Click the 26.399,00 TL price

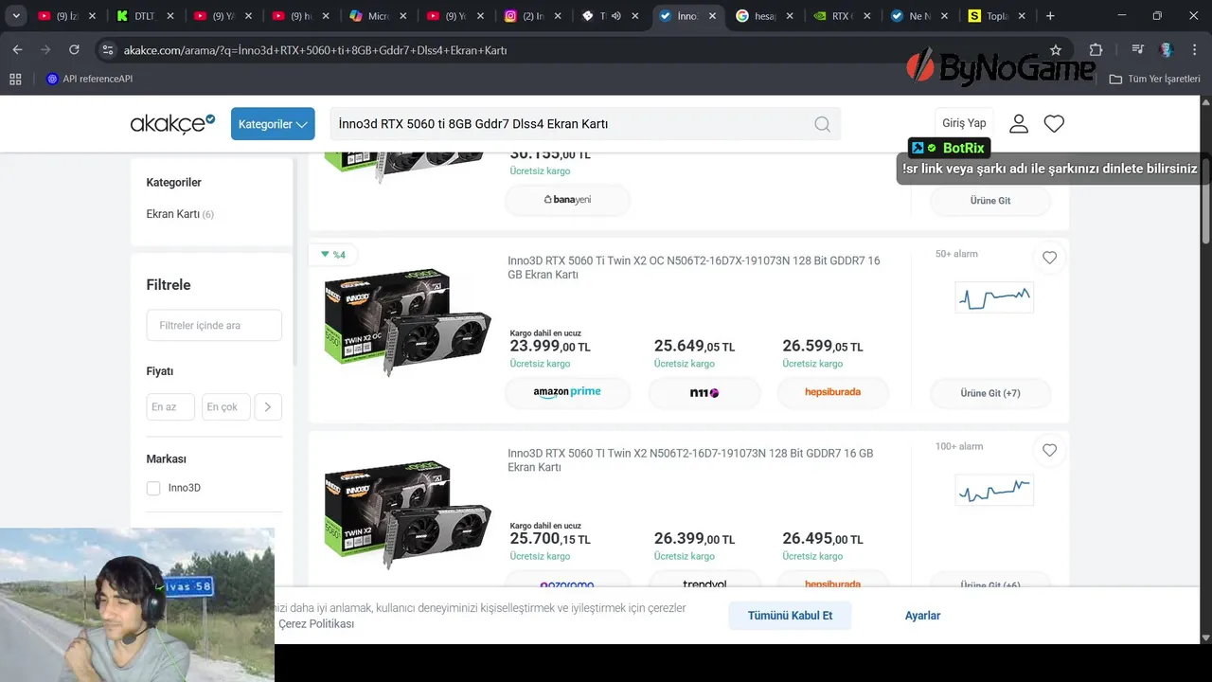[694, 539]
